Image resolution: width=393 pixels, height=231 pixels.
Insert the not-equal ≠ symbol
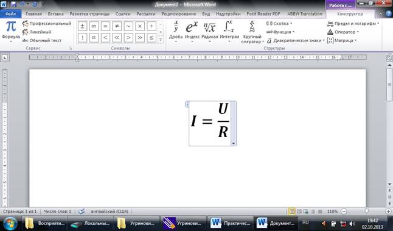[x=117, y=26]
